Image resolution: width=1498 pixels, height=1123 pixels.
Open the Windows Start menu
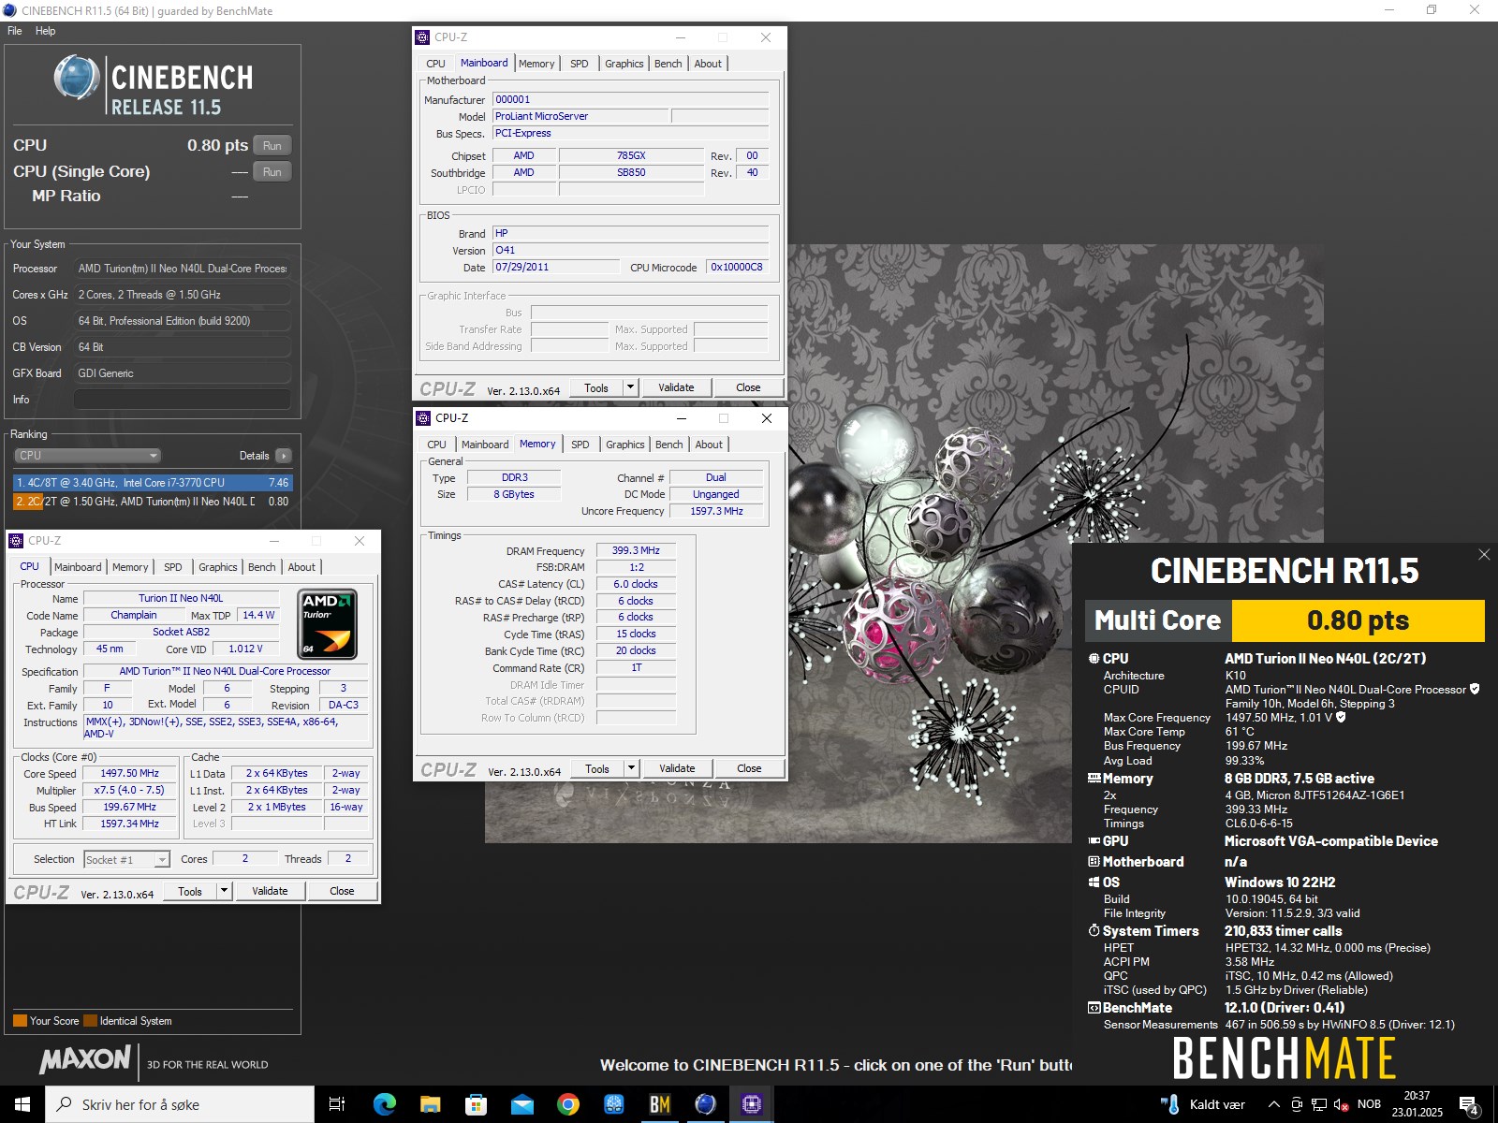[x=22, y=1104]
